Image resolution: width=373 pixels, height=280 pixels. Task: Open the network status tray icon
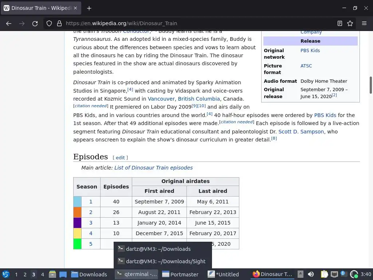(334, 274)
